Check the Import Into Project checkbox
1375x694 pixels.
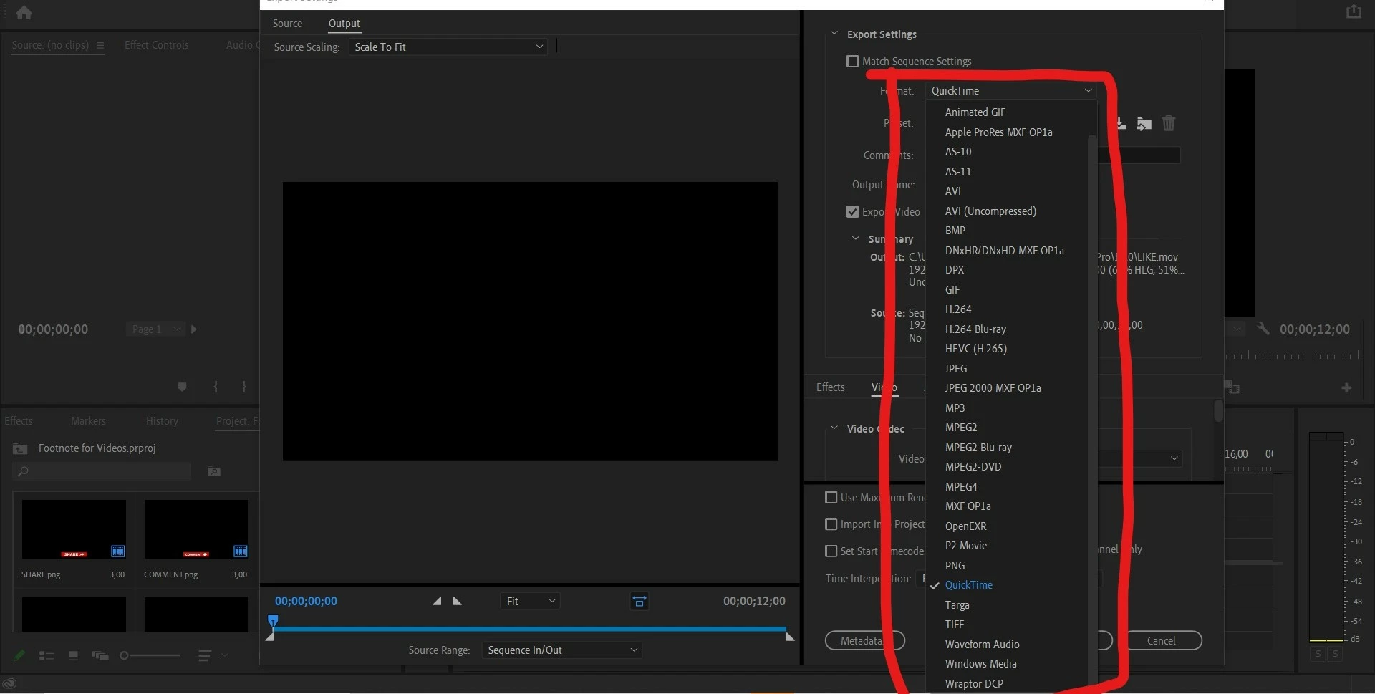pyautogui.click(x=831, y=524)
